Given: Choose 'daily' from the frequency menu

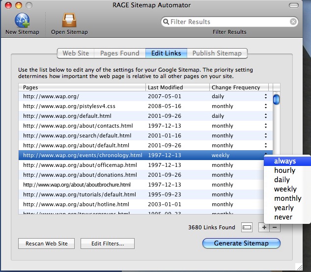Looking at the screenshot, I should point(287,180).
